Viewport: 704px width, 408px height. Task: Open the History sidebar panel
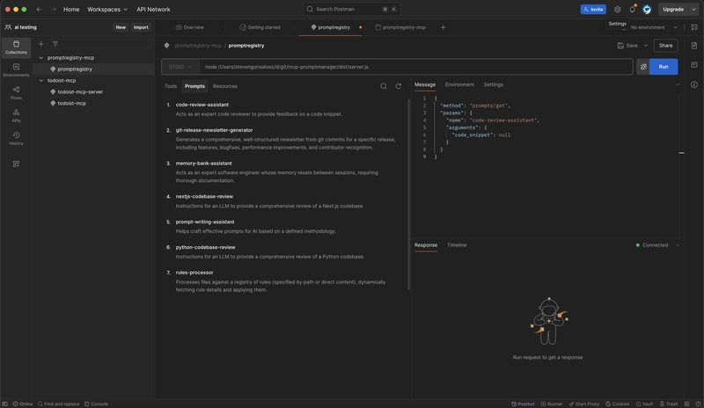(16, 138)
